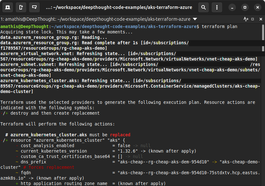Click the add terminal right icon

pyautogui.click(x=21, y=7)
